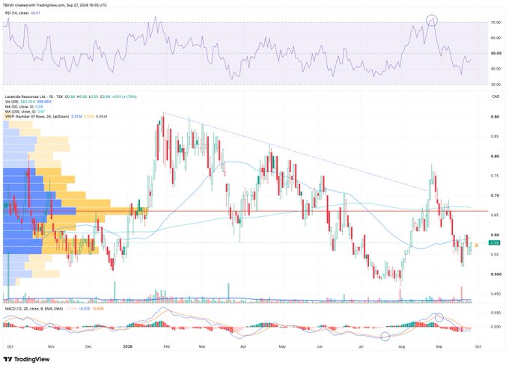
Task: Click the current price tag 0.58
Action: [494, 243]
